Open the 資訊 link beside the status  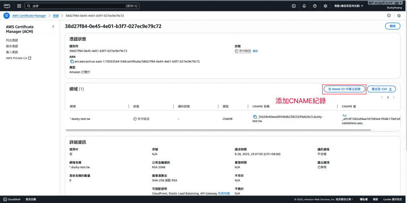[x=255, y=51]
